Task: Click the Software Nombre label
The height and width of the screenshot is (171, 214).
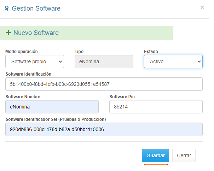Action: 23,97
